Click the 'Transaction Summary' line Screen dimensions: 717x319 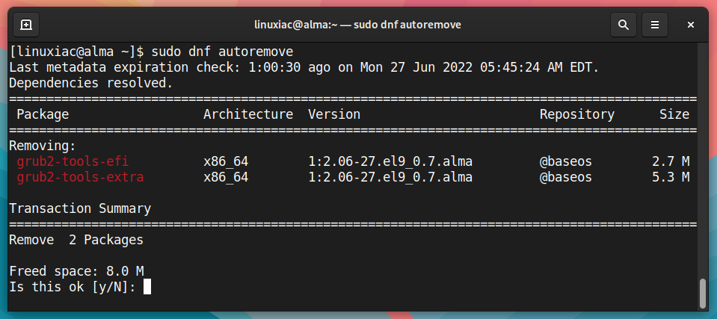click(80, 209)
